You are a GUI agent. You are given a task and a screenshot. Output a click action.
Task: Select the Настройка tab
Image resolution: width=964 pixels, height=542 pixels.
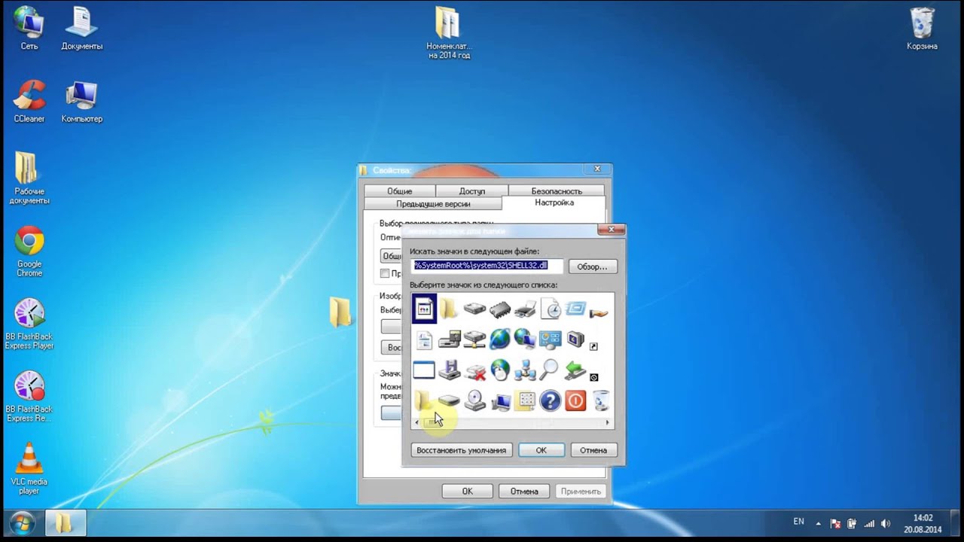tap(554, 202)
